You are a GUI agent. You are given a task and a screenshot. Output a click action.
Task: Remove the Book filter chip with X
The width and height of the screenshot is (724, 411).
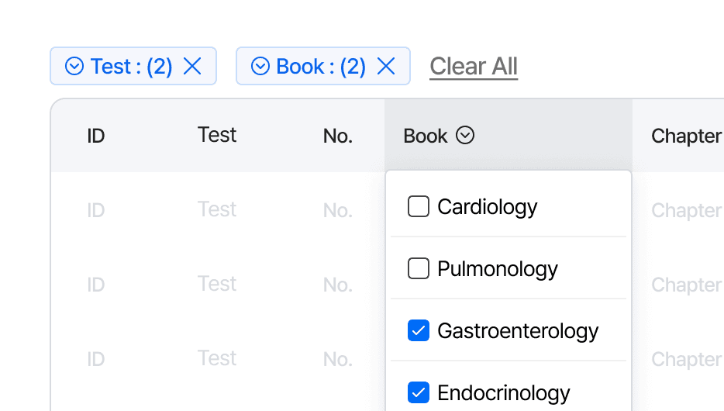coord(386,66)
